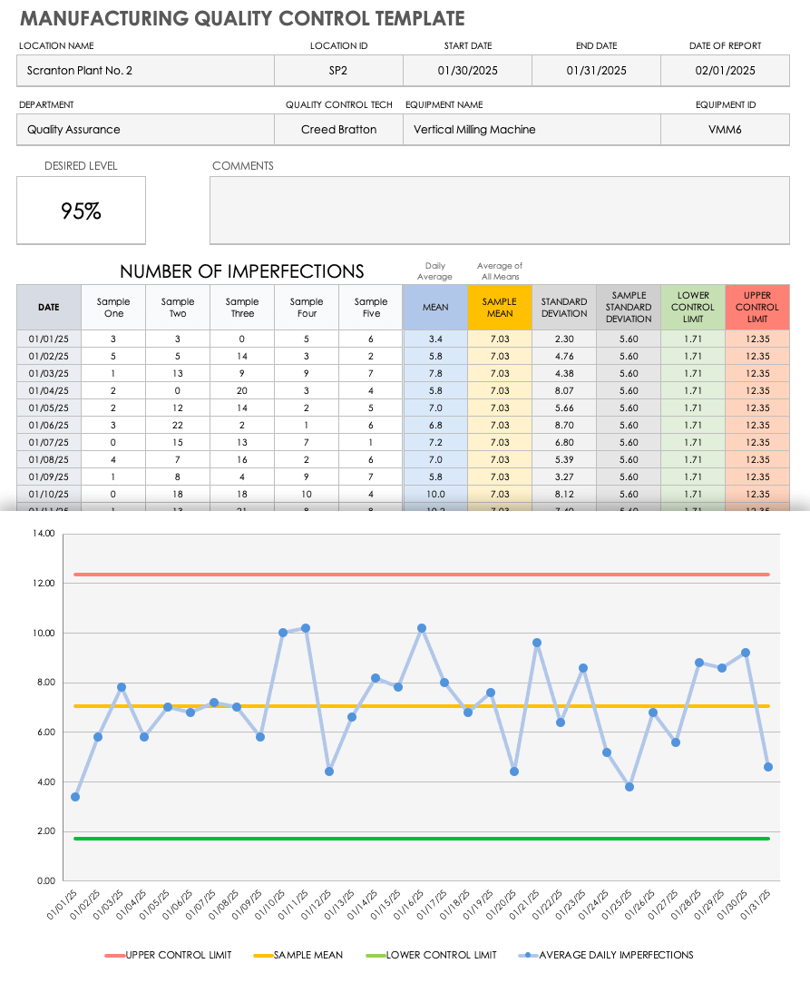810x983 pixels.
Task: Click the Location Name field showing Scranton Plant No. 2
Action: point(145,71)
